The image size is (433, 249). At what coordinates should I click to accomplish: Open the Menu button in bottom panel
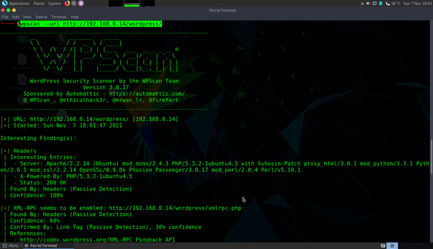pyautogui.click(x=10, y=246)
